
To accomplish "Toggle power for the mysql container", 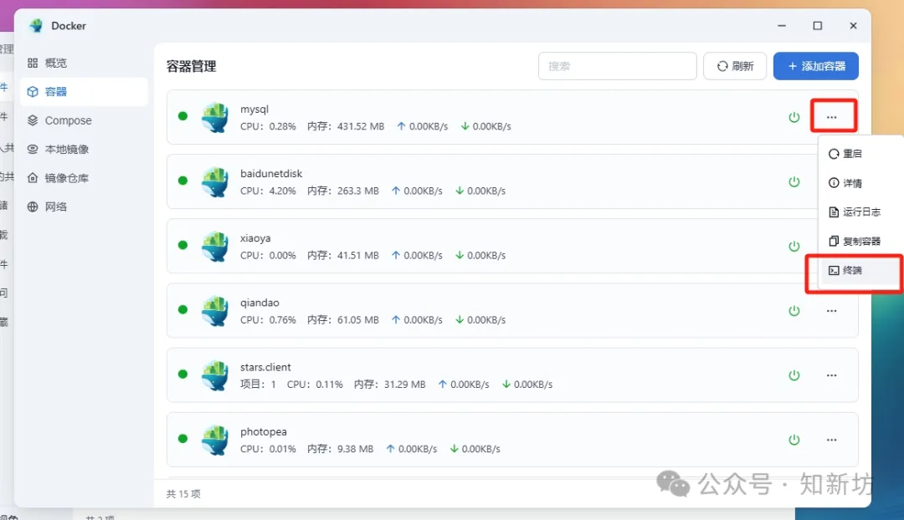I will [x=794, y=117].
